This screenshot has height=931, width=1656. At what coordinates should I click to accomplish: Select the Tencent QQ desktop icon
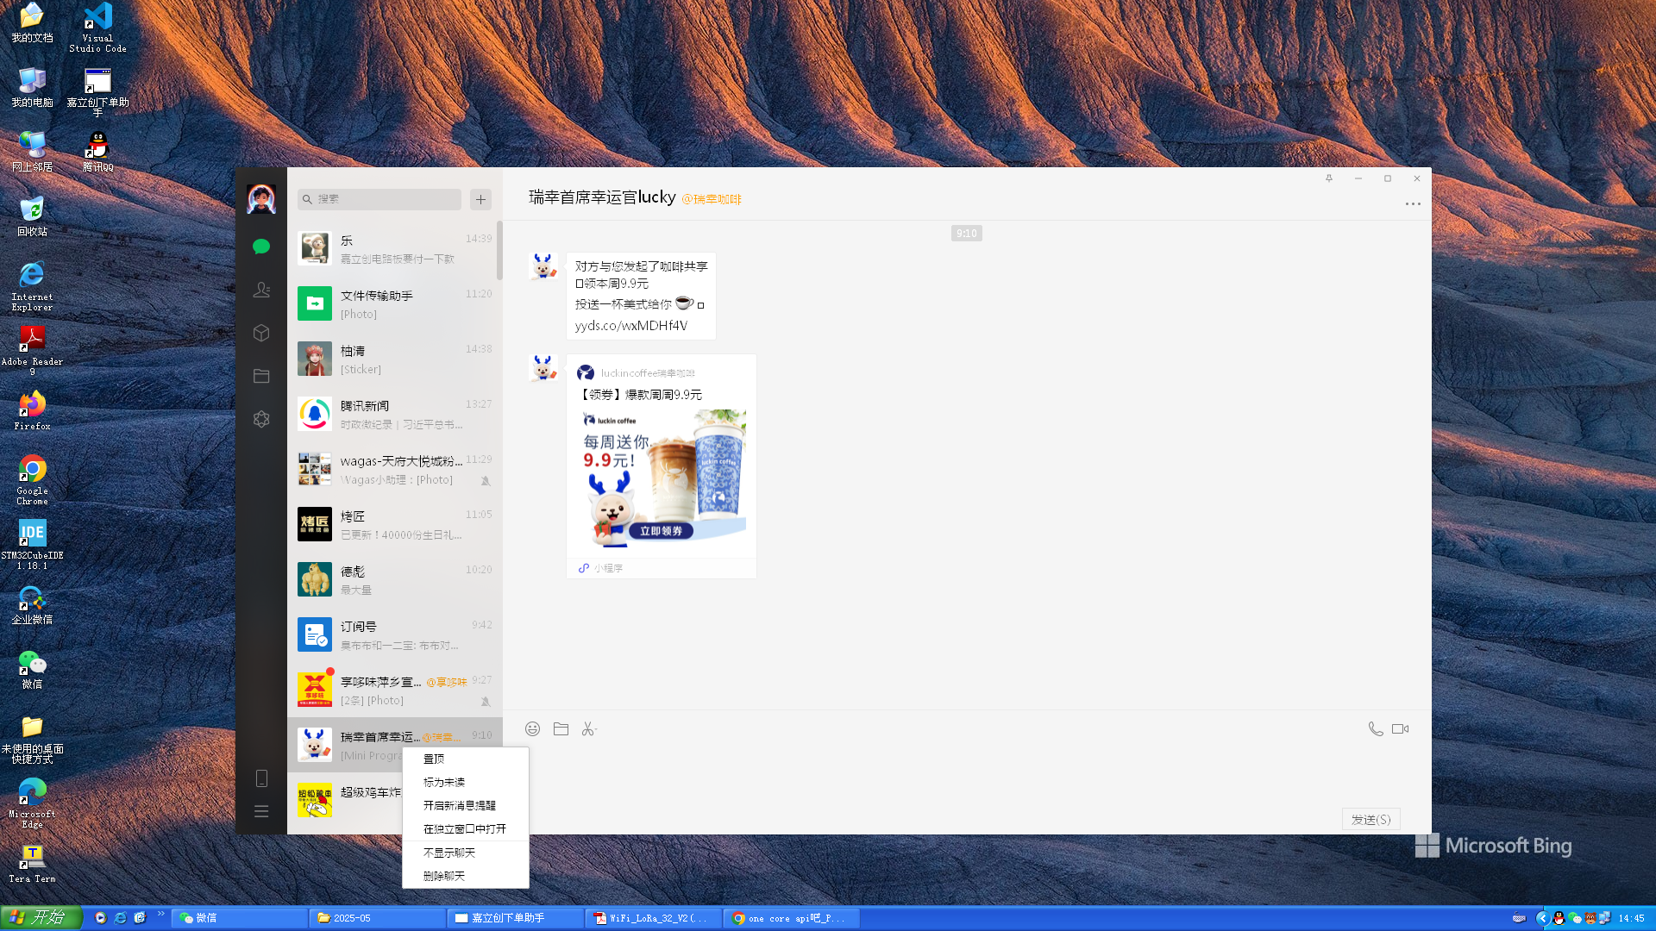click(x=97, y=151)
